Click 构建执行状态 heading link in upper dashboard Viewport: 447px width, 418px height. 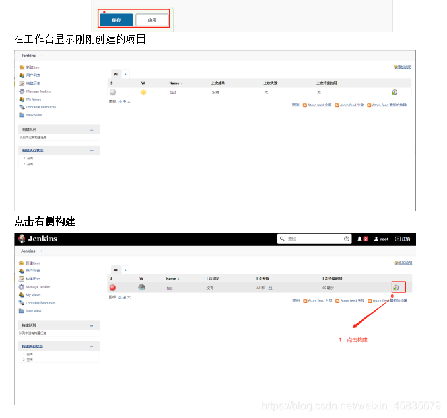coord(33,151)
